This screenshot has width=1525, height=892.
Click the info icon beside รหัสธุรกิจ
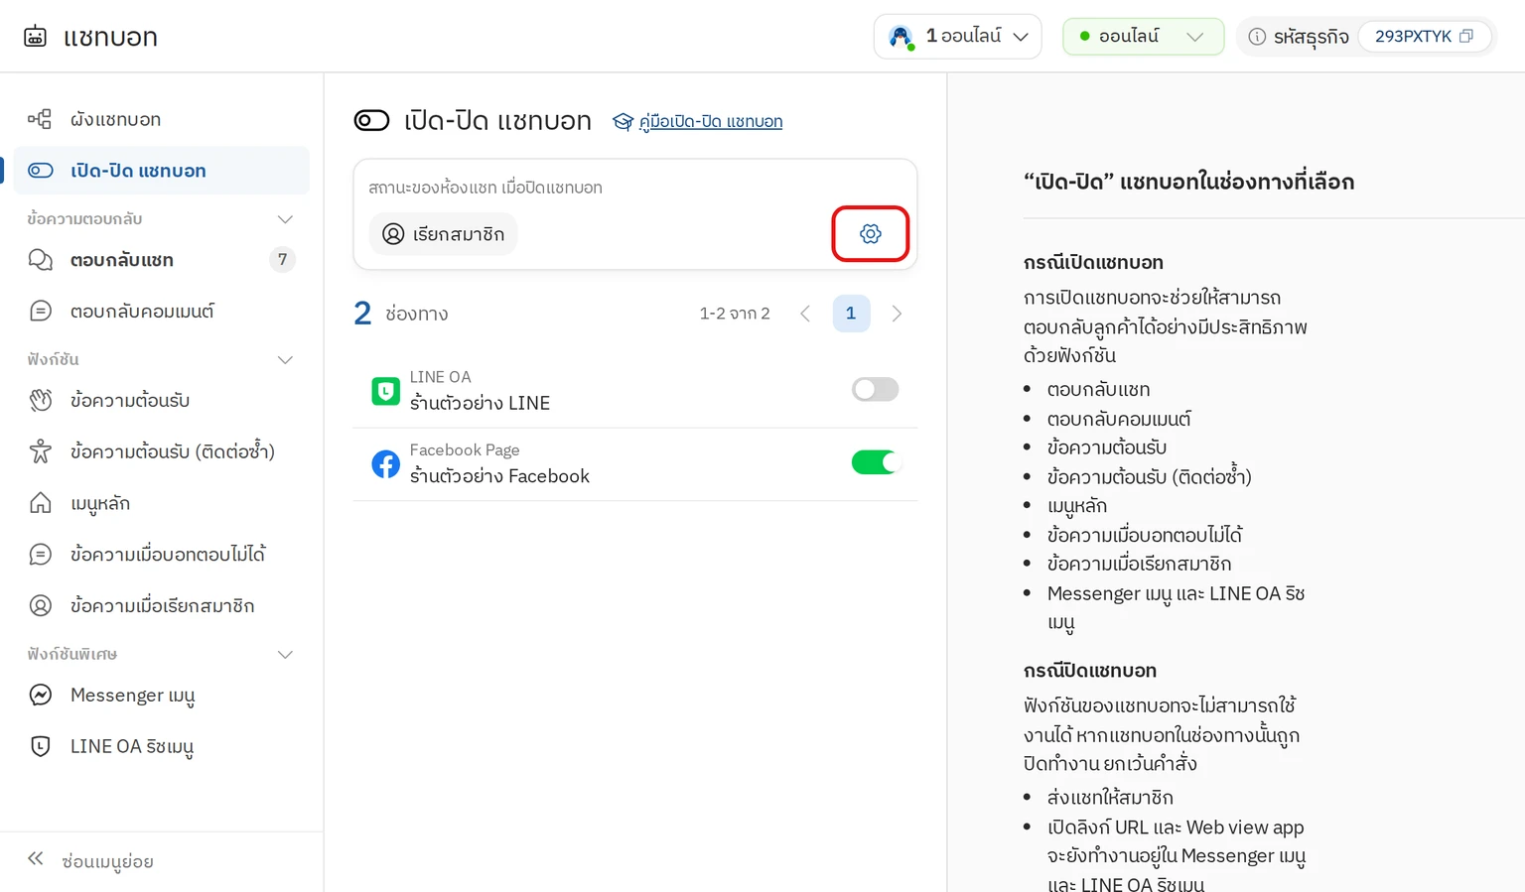pos(1257,37)
